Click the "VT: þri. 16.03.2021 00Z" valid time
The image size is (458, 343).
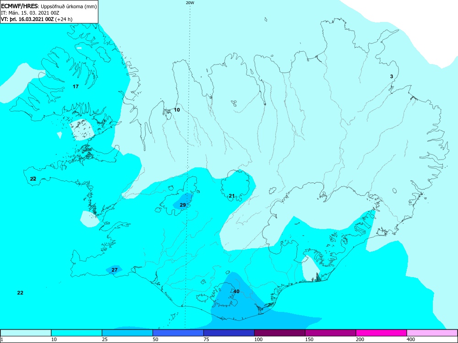(27, 19)
